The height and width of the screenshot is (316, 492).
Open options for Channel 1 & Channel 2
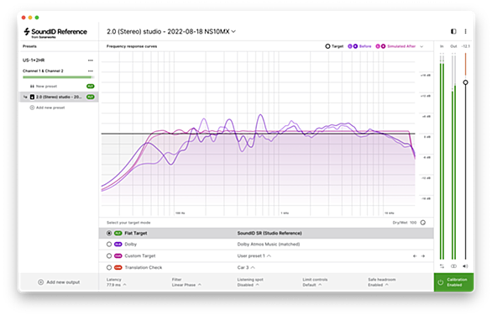(91, 71)
